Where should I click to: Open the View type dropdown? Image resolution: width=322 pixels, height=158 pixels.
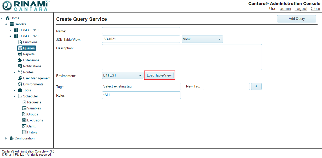202,39
